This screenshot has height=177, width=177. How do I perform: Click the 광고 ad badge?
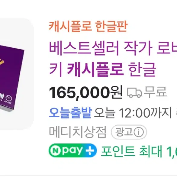tap(129, 132)
